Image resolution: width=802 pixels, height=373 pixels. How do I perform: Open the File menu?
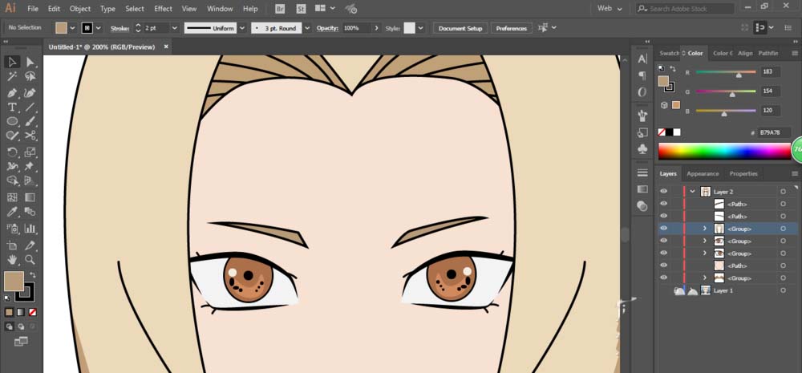click(33, 9)
